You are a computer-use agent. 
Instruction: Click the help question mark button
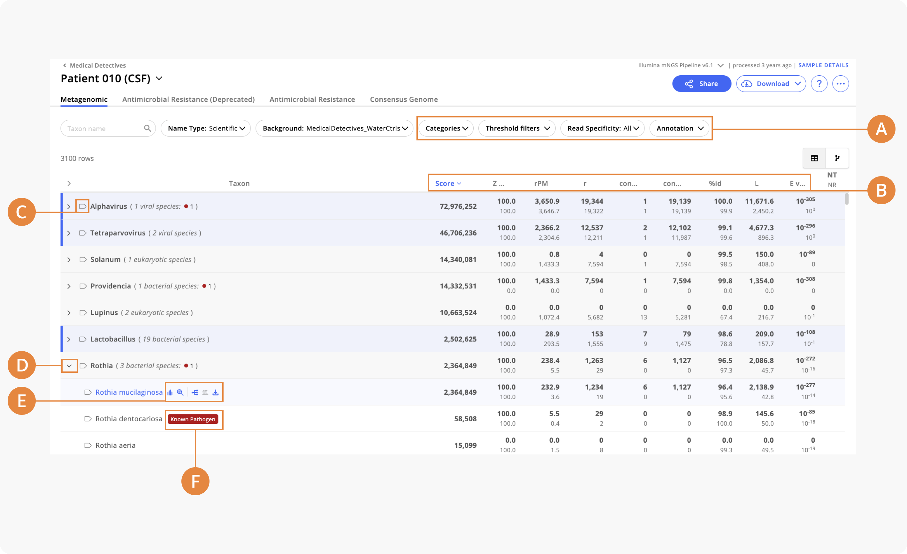(819, 84)
